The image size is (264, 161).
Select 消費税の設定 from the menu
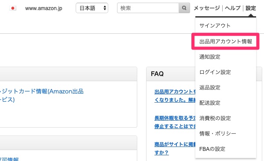(215, 118)
